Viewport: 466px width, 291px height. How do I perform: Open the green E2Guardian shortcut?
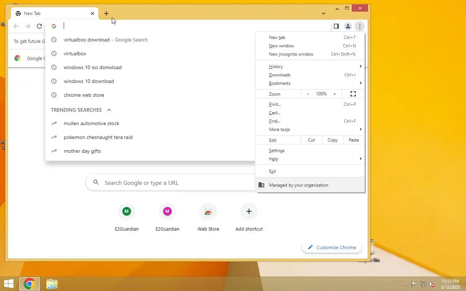(x=127, y=218)
